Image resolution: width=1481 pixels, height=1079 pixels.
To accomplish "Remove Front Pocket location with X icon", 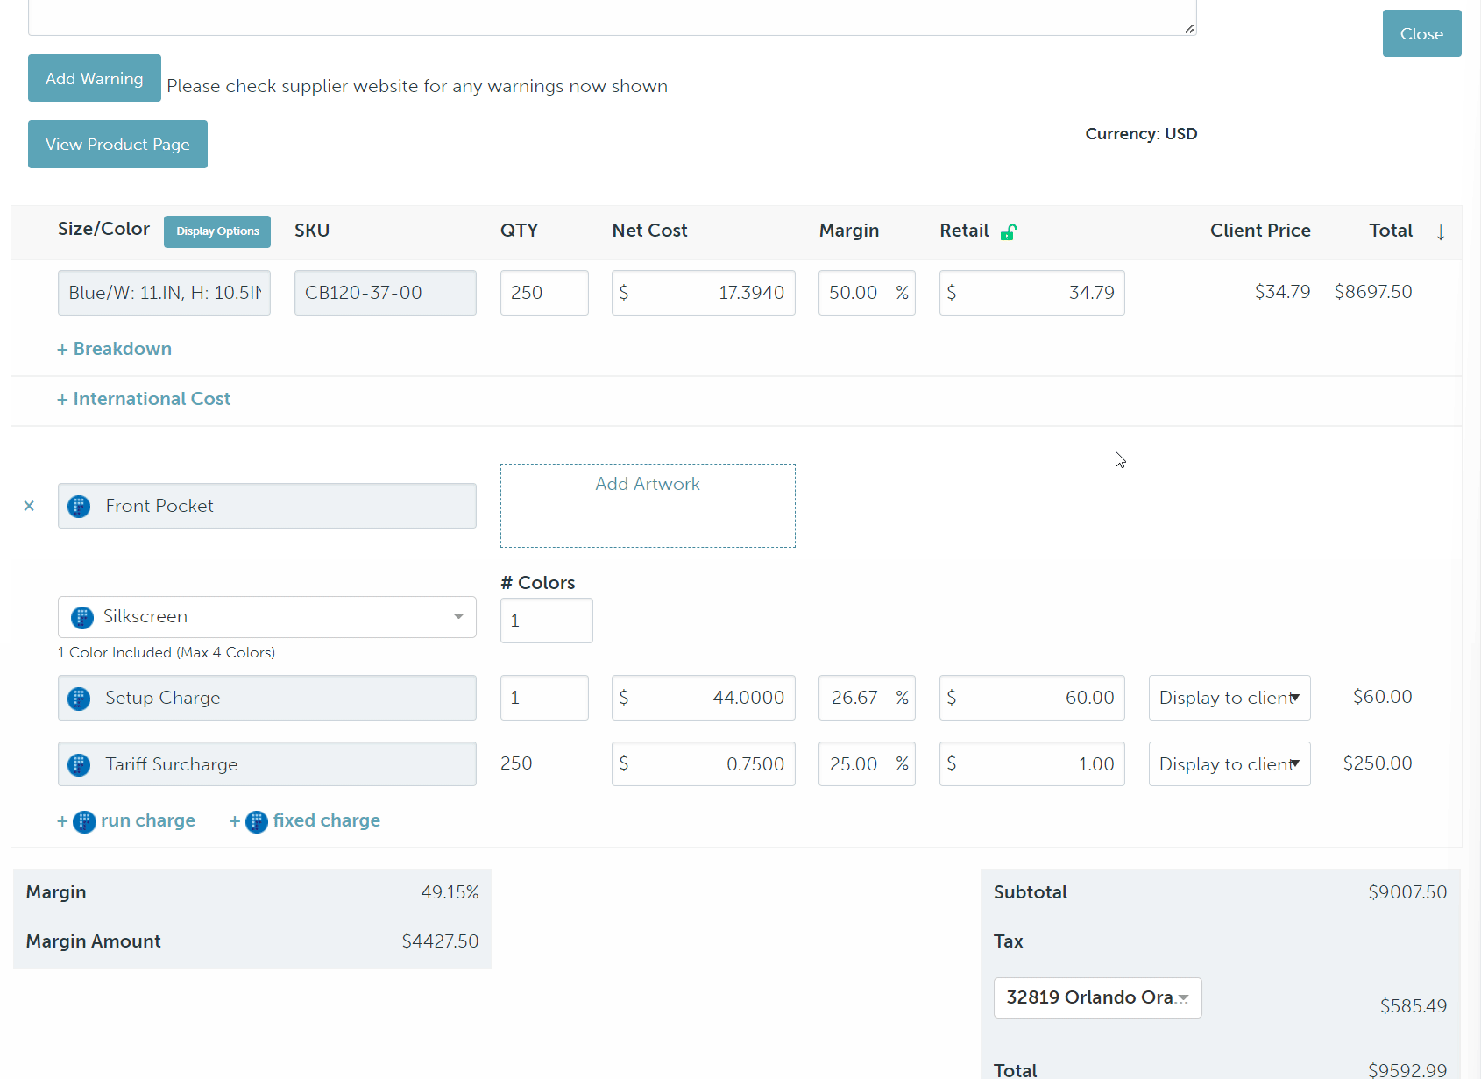I will tap(29, 506).
